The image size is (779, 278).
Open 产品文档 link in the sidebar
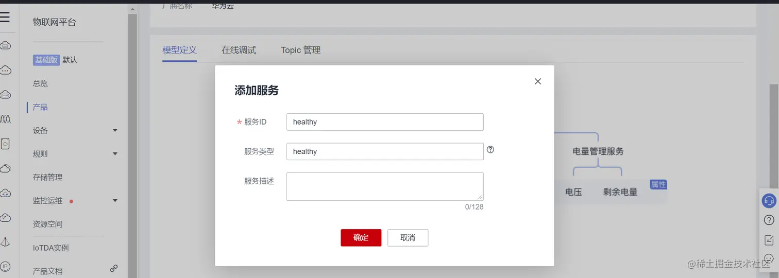47,271
